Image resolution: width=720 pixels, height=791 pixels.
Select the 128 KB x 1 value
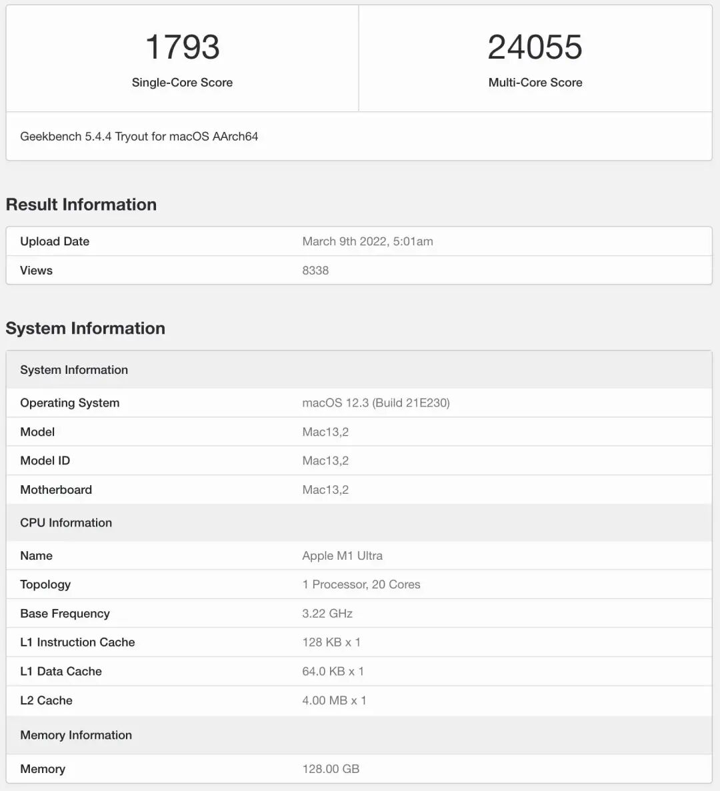point(331,642)
